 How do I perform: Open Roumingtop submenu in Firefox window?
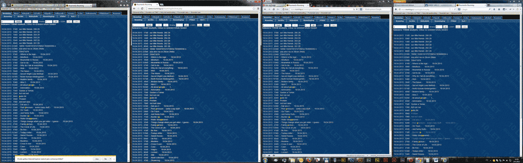coord(440,21)
